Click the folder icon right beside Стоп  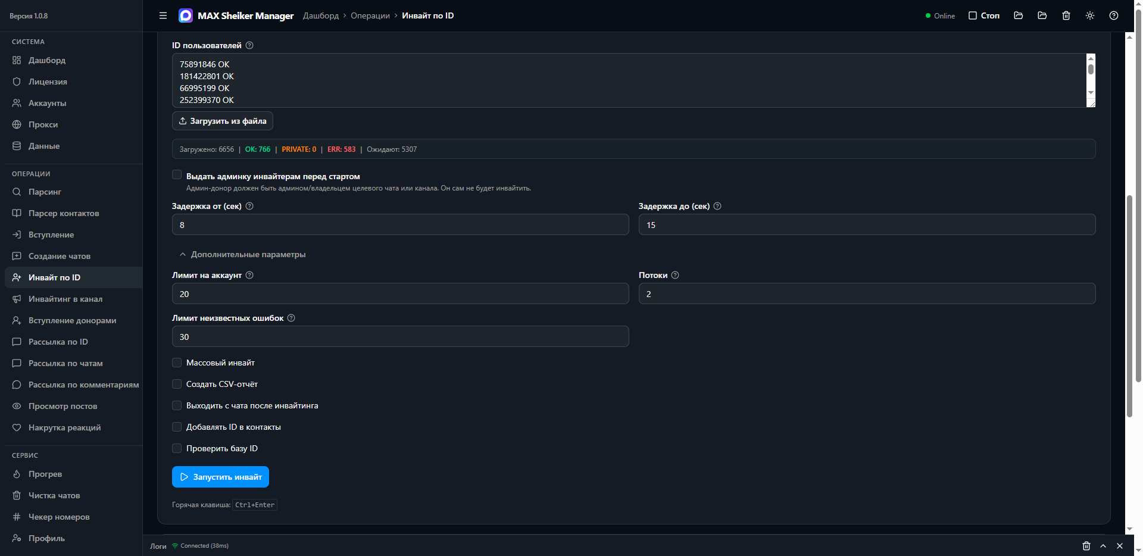[1019, 15]
